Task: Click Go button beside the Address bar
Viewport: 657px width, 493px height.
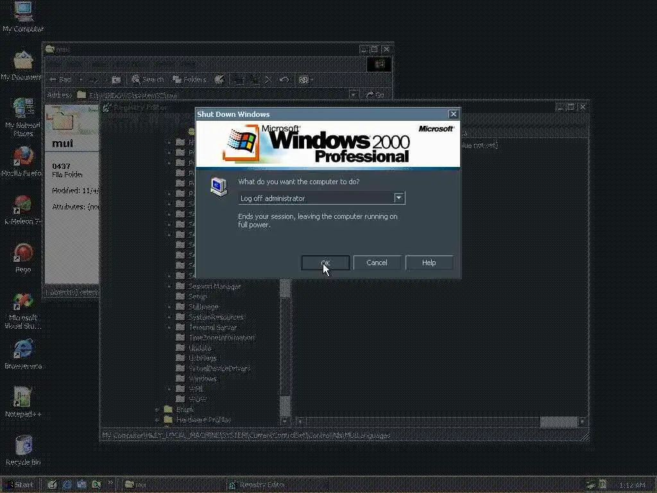Action: pyautogui.click(x=375, y=95)
